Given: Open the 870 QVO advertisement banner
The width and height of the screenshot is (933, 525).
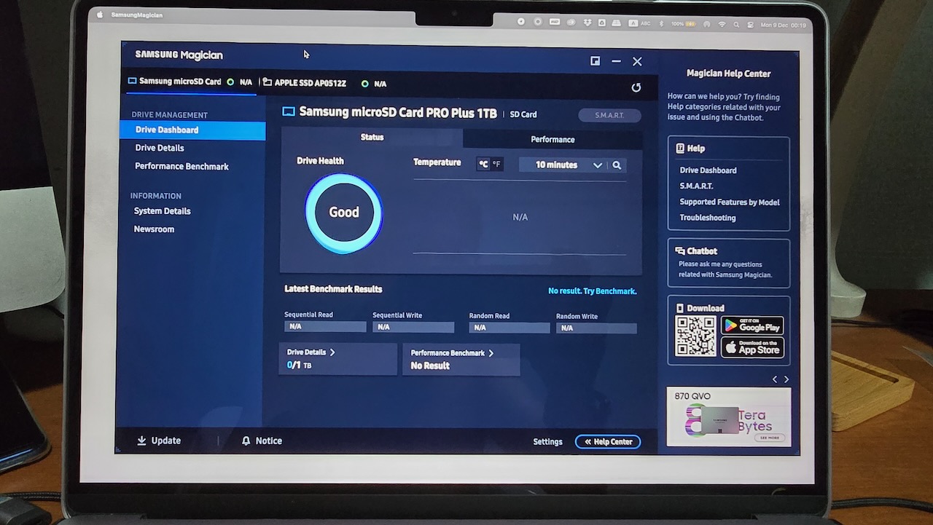Looking at the screenshot, I should pyautogui.click(x=728, y=417).
